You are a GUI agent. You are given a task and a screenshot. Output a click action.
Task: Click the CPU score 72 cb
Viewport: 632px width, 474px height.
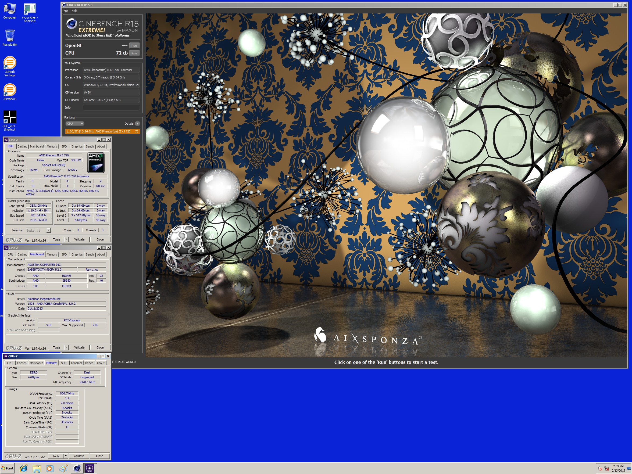click(122, 53)
